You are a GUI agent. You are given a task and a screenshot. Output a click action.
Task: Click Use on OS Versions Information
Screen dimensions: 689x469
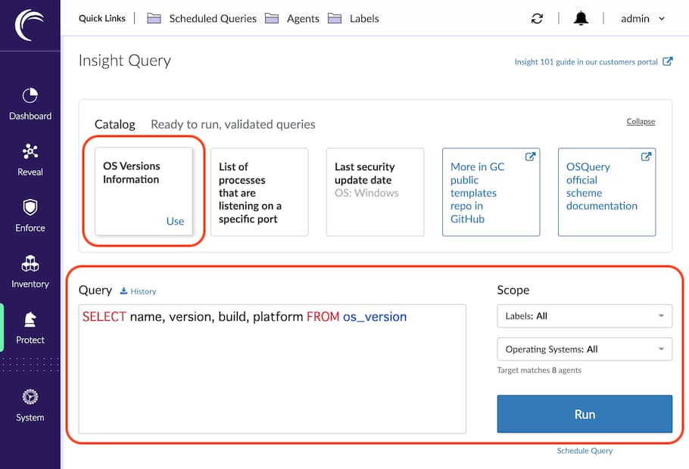click(x=175, y=221)
